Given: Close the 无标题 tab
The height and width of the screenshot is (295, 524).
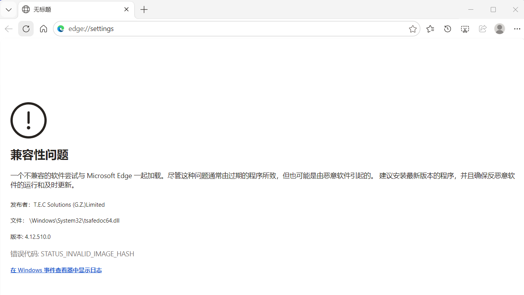Looking at the screenshot, I should (x=126, y=10).
